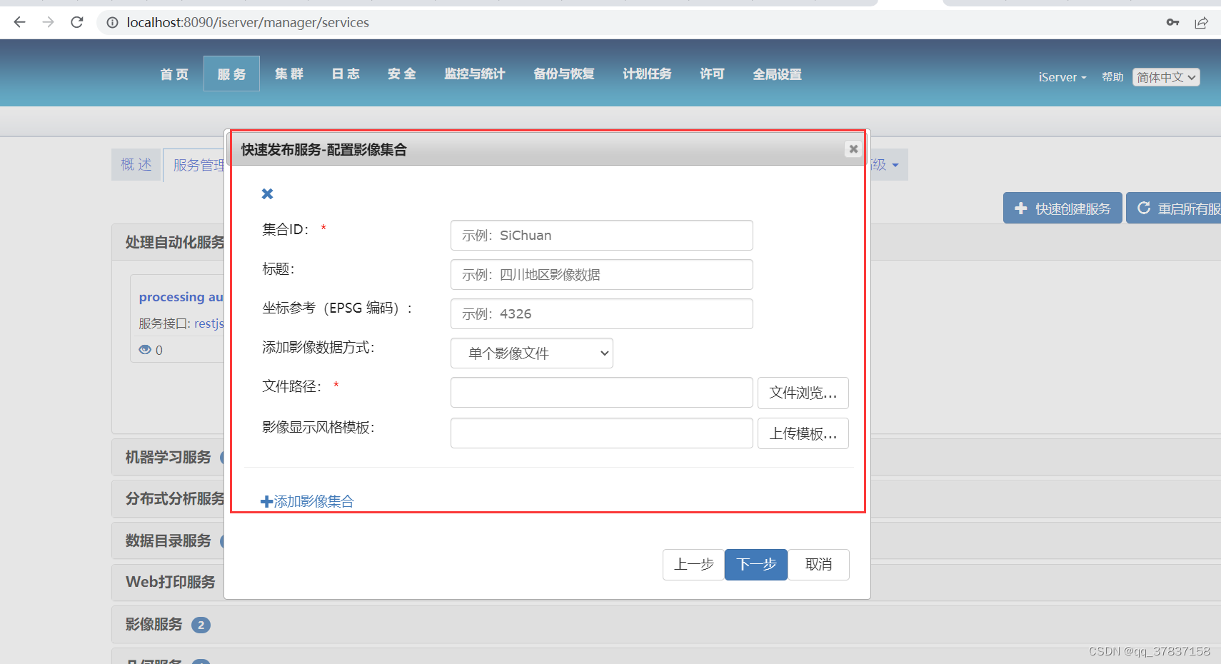Open the 监控与统计 menu item
Viewport: 1221px width, 664px height.
(x=474, y=74)
